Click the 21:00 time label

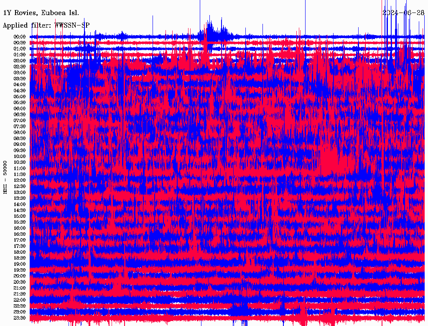20,288
